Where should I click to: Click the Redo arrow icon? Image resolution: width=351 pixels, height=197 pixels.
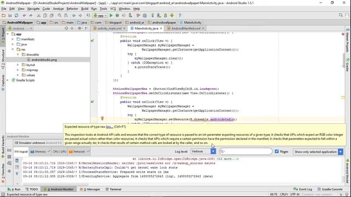click(31, 15)
